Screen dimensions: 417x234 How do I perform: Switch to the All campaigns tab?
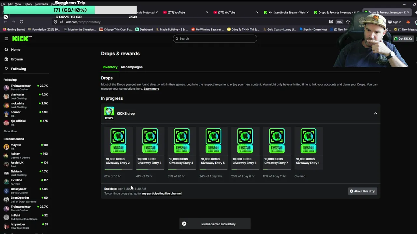pos(131,67)
